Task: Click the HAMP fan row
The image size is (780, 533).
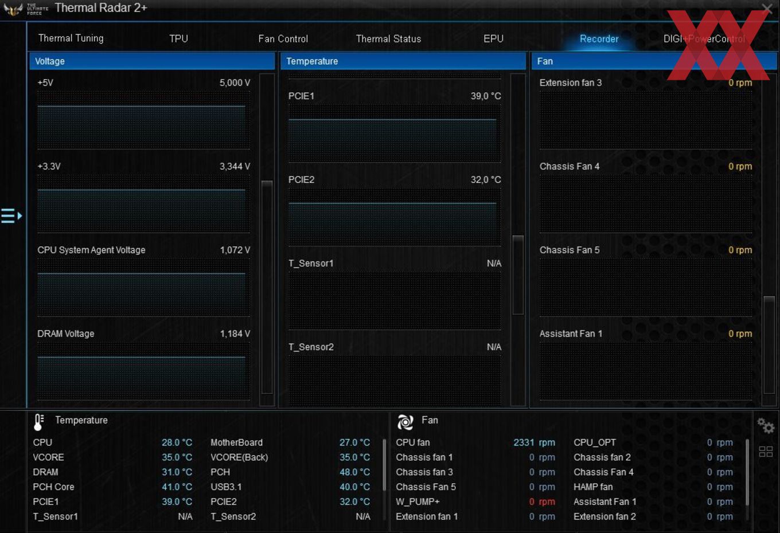Action: click(x=653, y=487)
